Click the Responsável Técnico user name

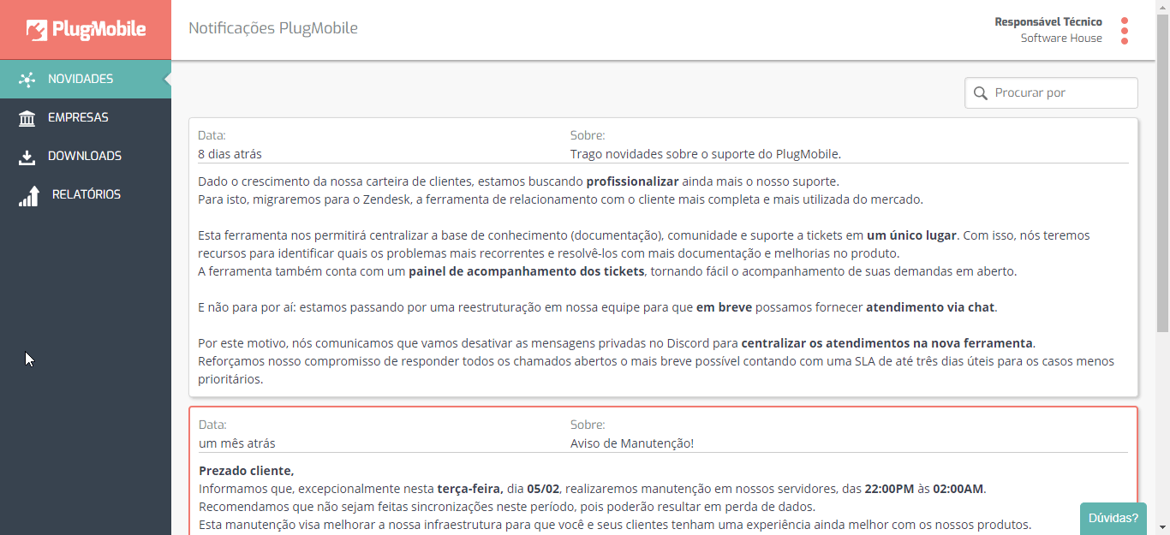1048,21
